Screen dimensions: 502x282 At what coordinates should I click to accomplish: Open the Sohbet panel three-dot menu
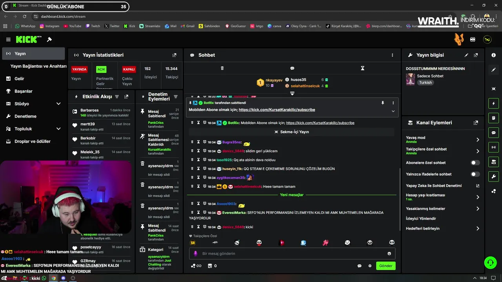pyautogui.click(x=392, y=55)
